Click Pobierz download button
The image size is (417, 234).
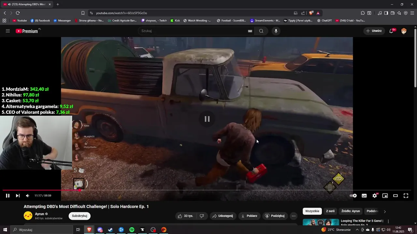[x=249, y=216]
